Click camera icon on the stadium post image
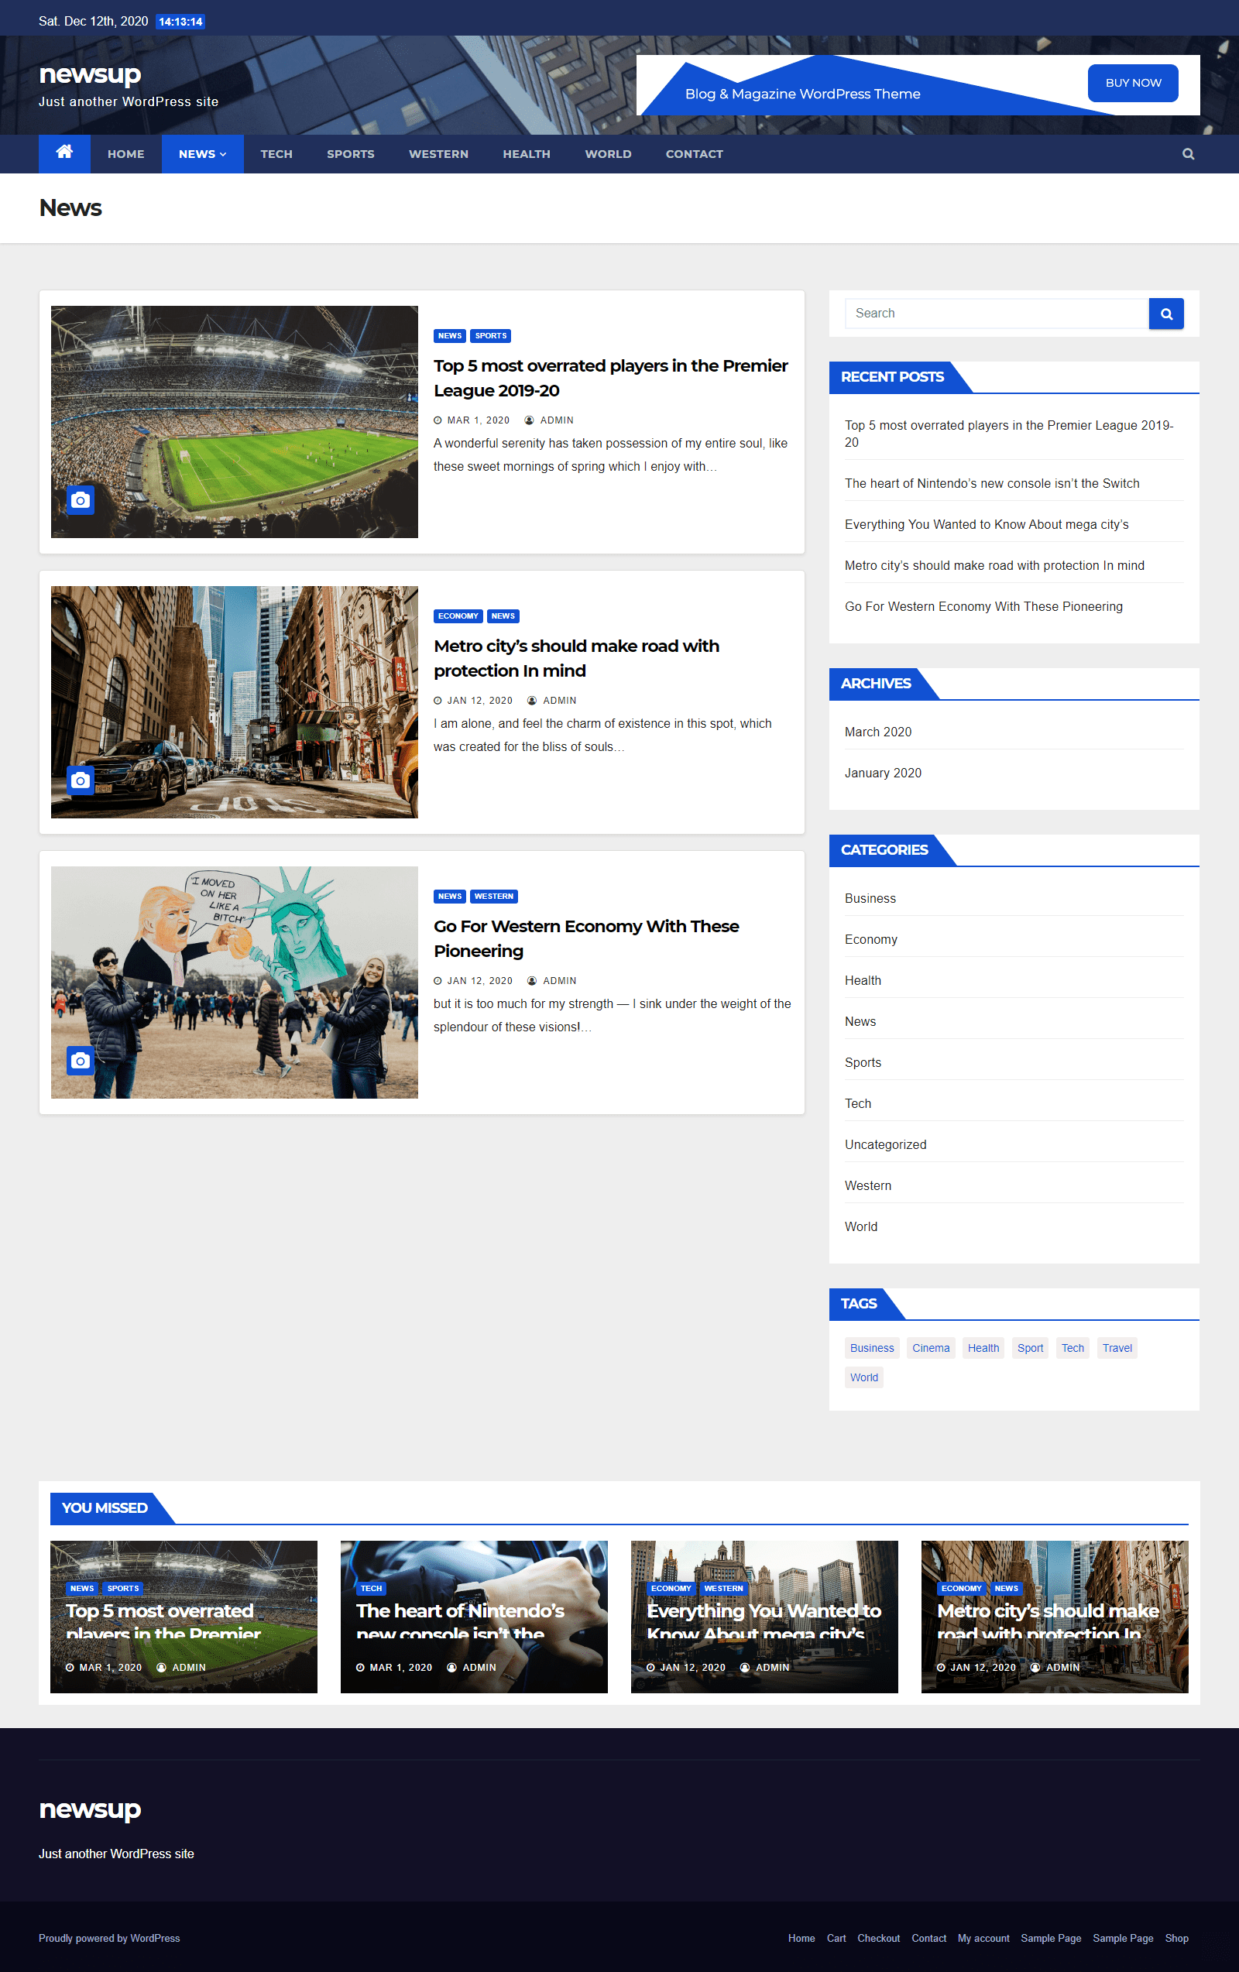1239x1972 pixels. pyautogui.click(x=81, y=499)
